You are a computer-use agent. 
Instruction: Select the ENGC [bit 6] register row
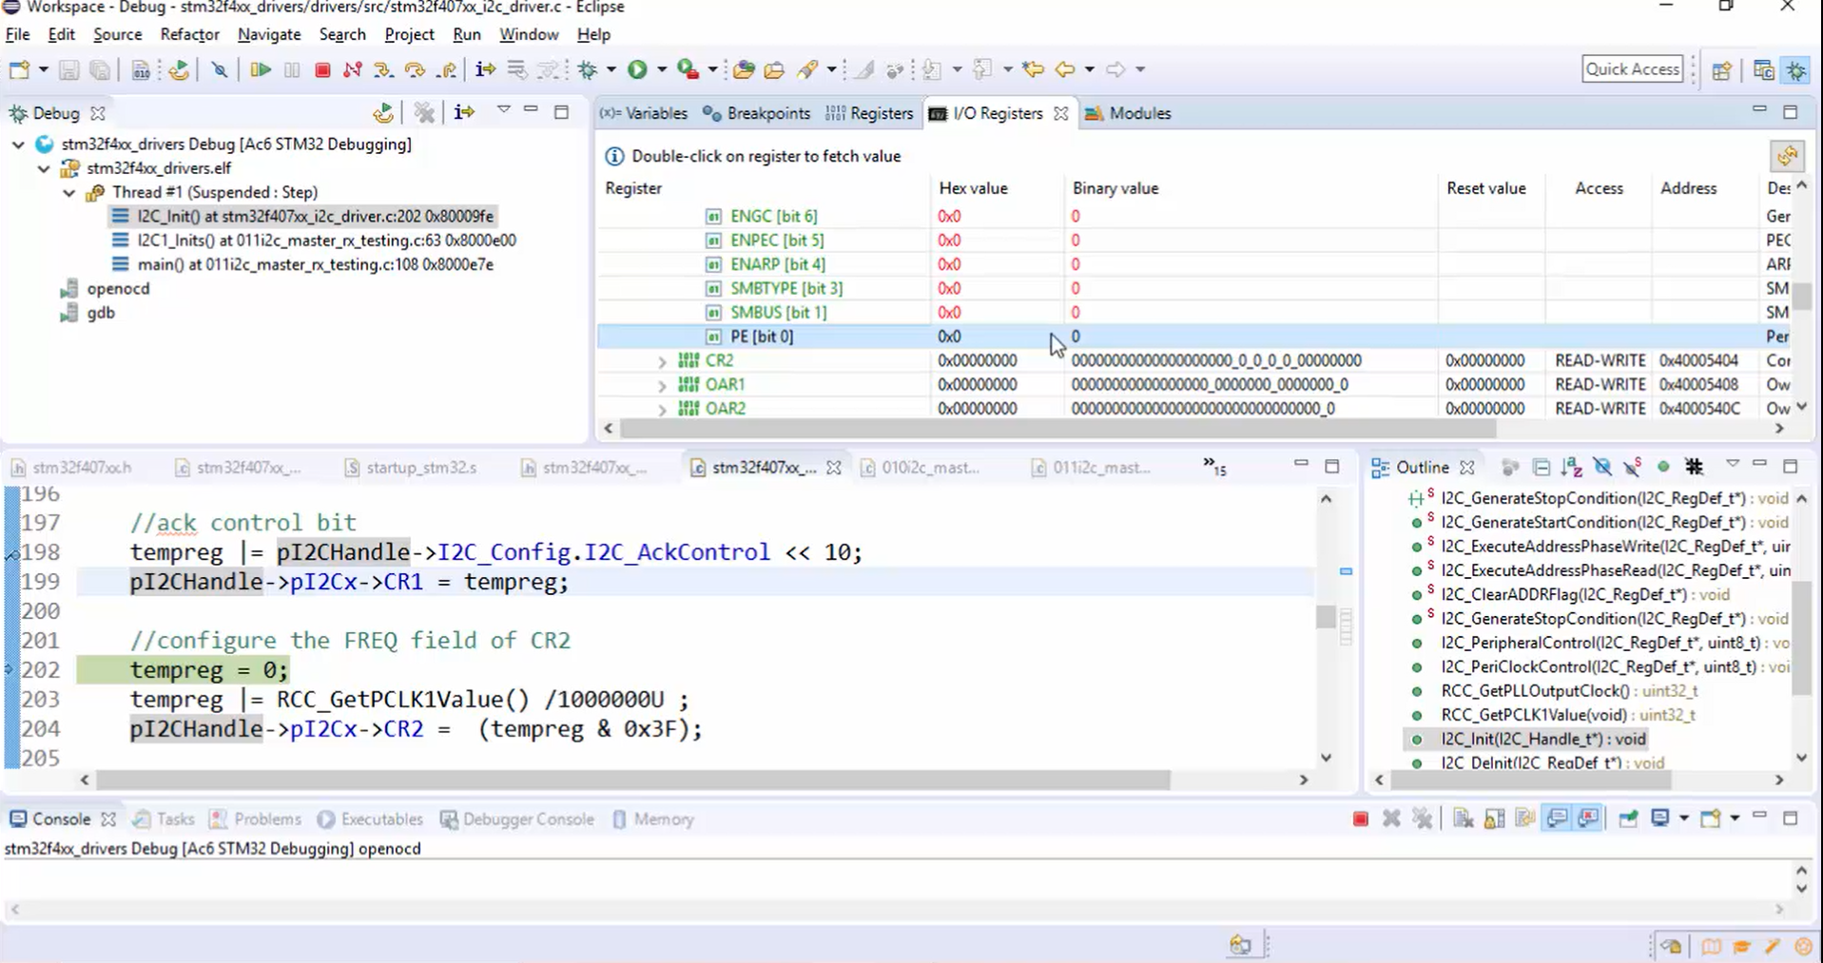pyautogui.click(x=1179, y=216)
